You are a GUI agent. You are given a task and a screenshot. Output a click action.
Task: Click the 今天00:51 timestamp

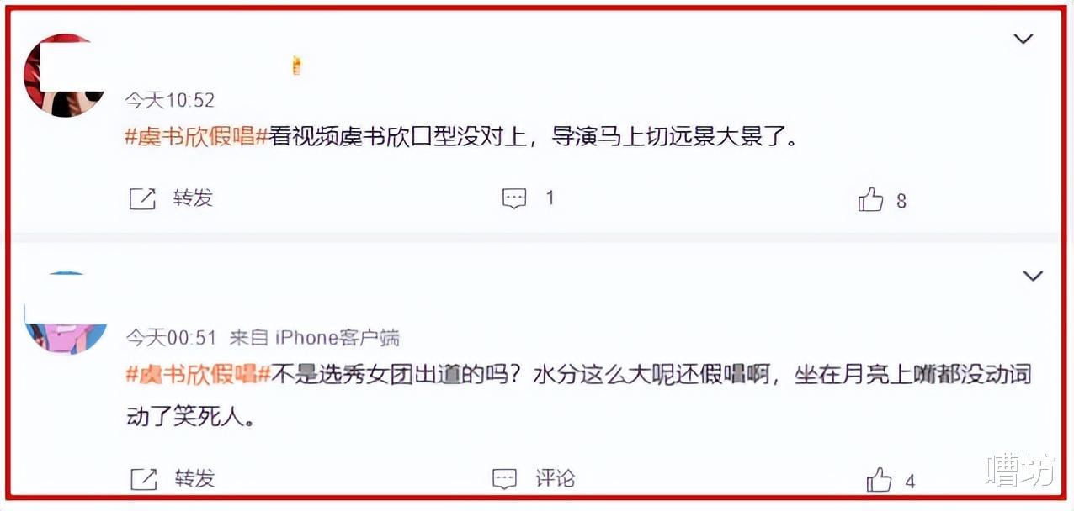coord(172,338)
